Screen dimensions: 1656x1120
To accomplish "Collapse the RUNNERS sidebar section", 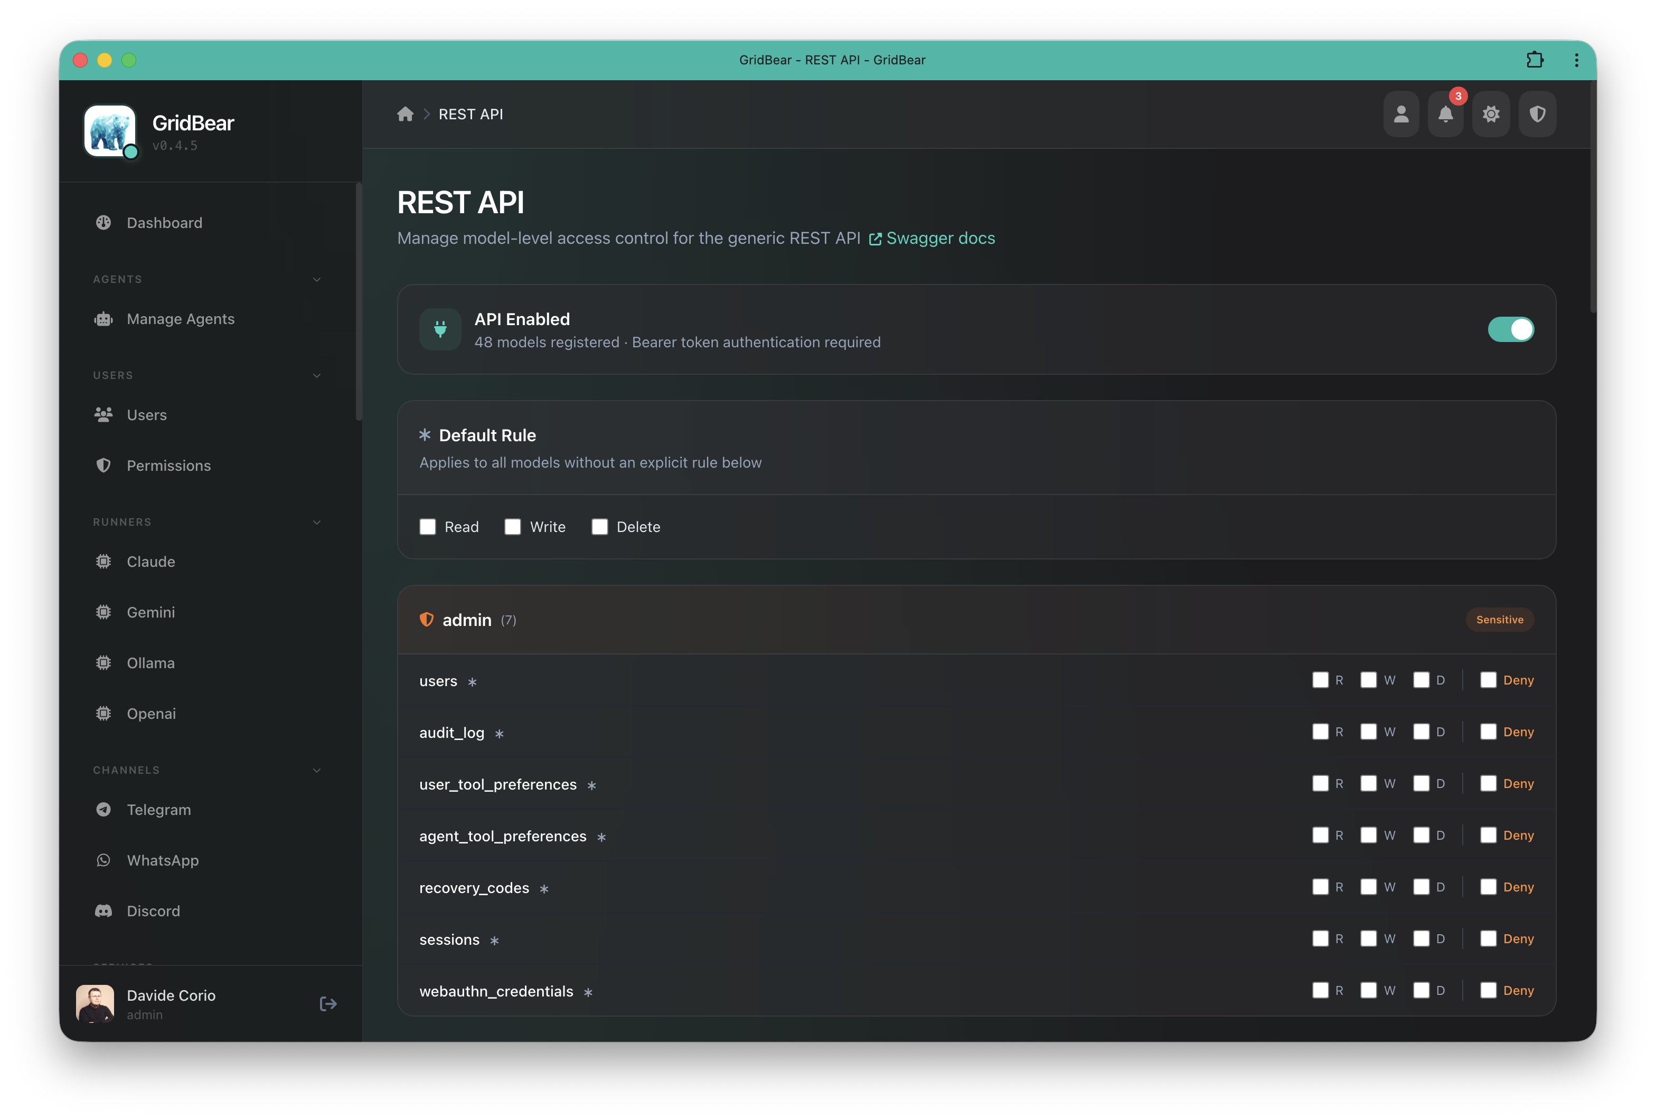I will pyautogui.click(x=316, y=522).
